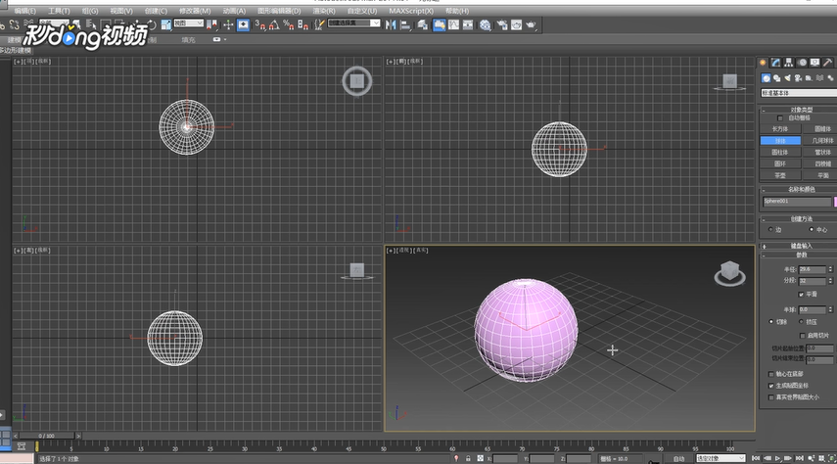Switch to the Display panel tab
Screen dimensions: 837x464
814,63
